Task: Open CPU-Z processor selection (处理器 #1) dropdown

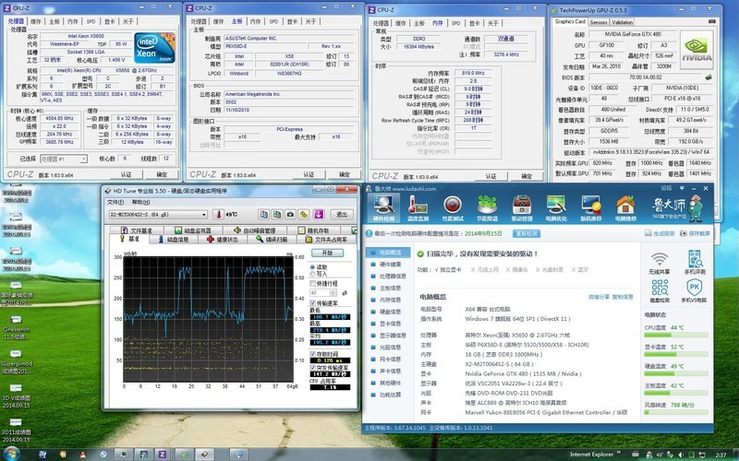Action: pos(64,159)
